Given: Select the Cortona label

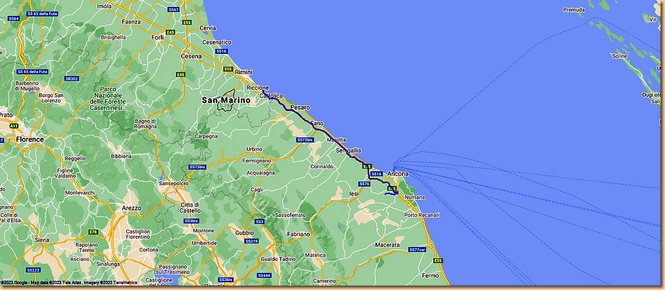Looking at the screenshot, I should point(149,249).
